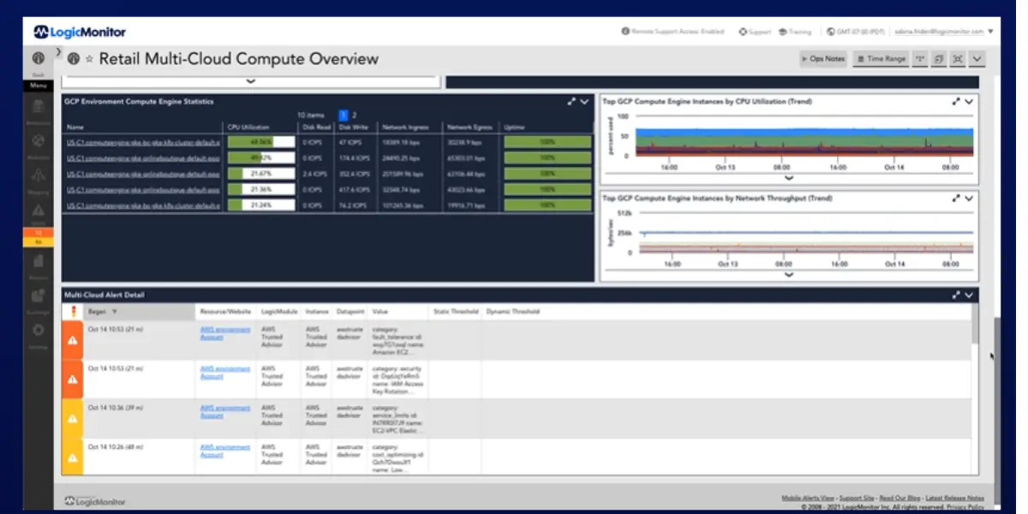Expand the side panel with the chevron arrow
1028x514 pixels.
(59, 52)
